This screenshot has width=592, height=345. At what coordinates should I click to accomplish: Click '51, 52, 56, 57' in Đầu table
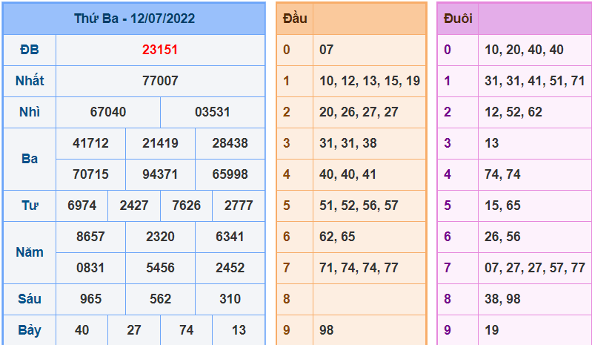pyautogui.click(x=359, y=206)
